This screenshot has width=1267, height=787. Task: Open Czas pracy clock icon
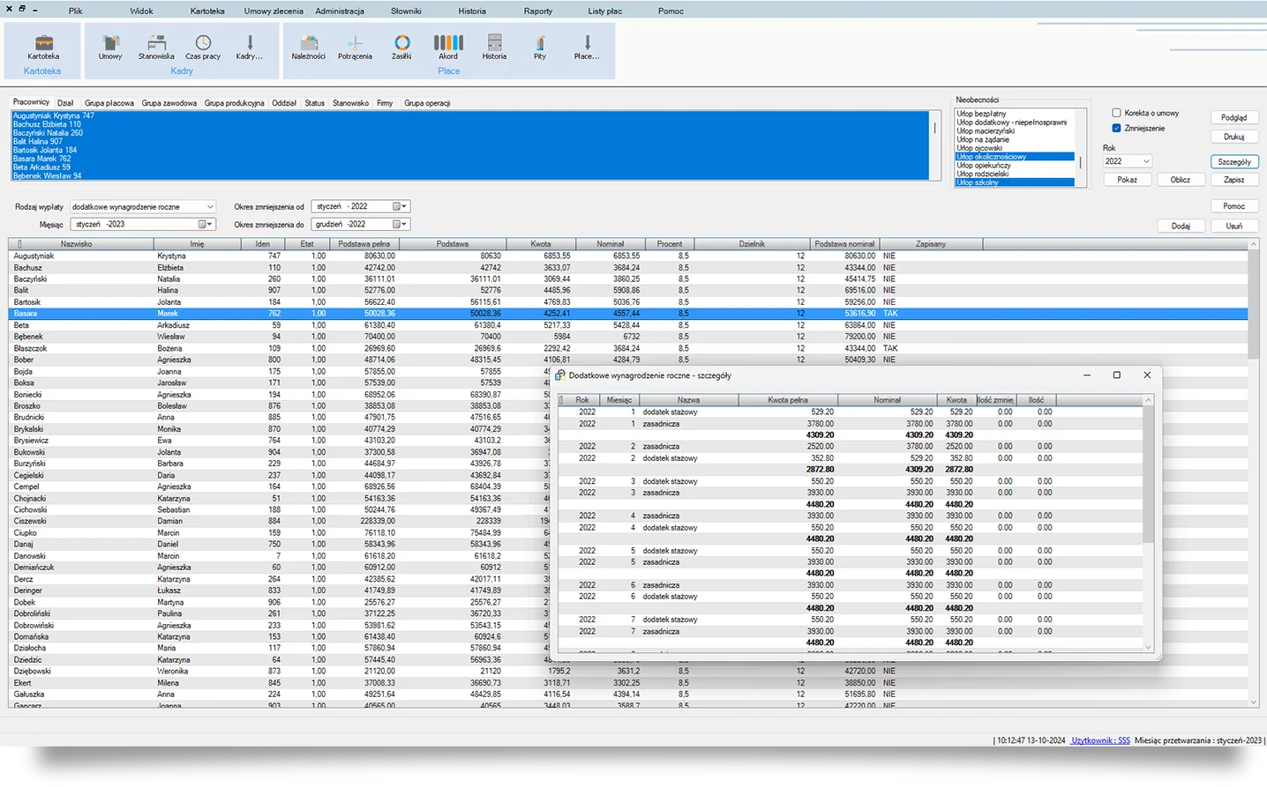point(203,43)
